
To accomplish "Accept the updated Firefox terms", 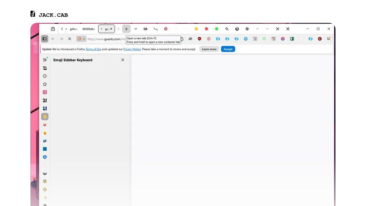I will click(228, 49).
